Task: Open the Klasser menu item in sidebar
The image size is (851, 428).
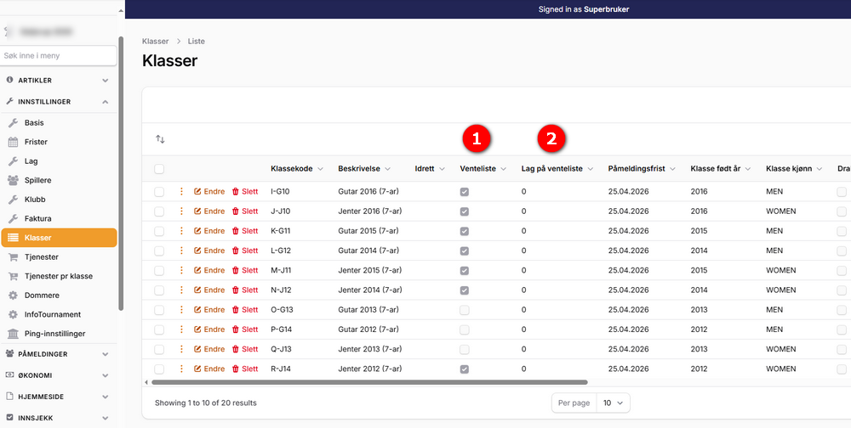Action: [x=59, y=238]
